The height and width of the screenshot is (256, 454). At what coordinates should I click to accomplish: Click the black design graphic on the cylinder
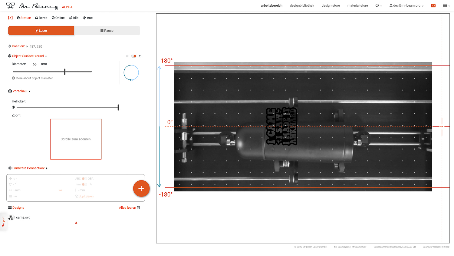281,126
